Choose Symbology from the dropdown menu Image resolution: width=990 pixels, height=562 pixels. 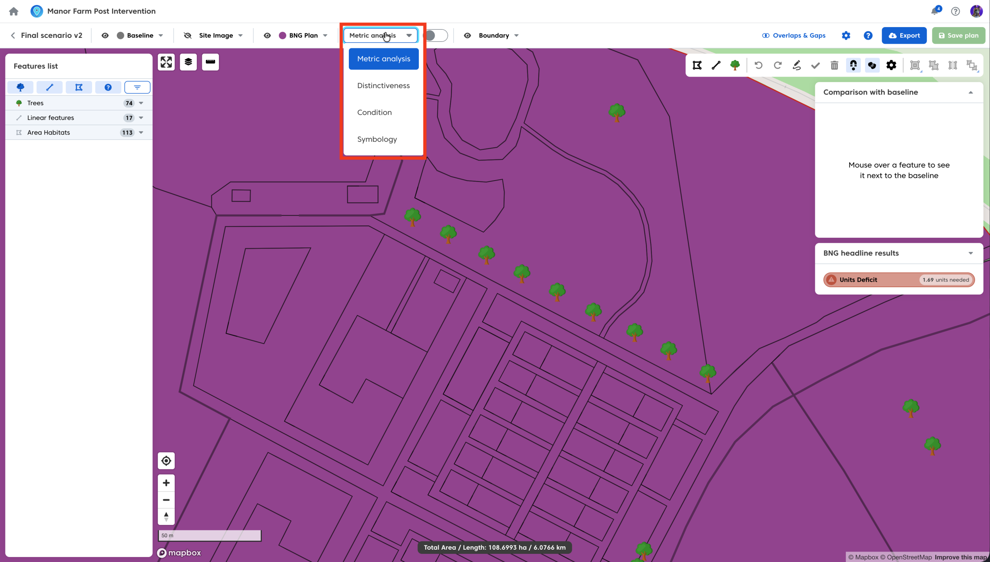tap(377, 139)
